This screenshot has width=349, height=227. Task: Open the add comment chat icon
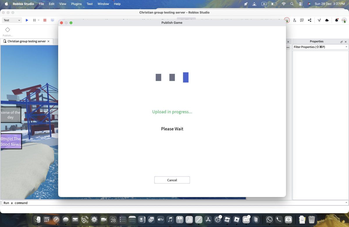coord(302,20)
